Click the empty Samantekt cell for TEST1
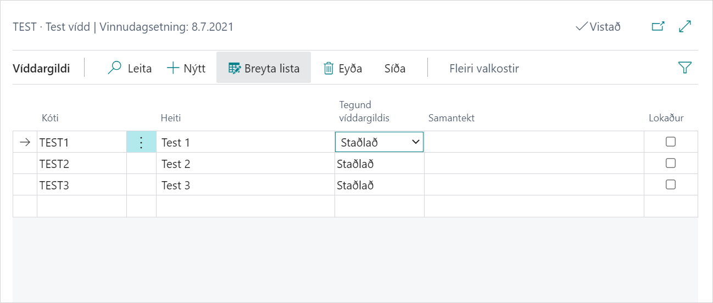The width and height of the screenshot is (713, 303). pyautogui.click(x=533, y=142)
